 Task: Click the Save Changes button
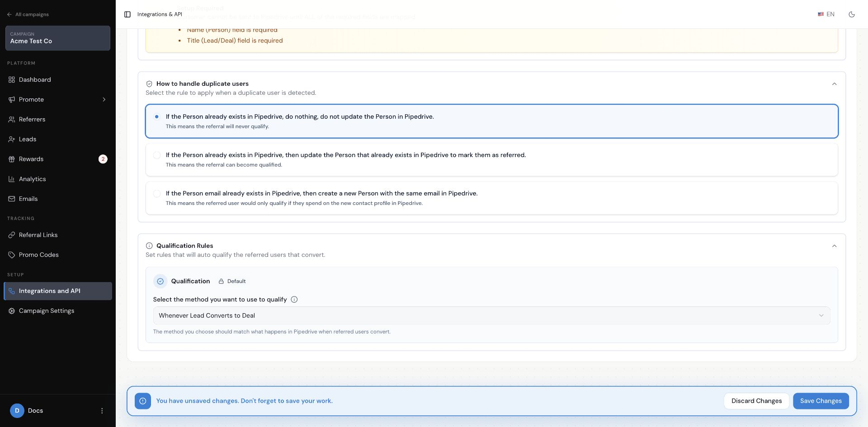tap(821, 401)
